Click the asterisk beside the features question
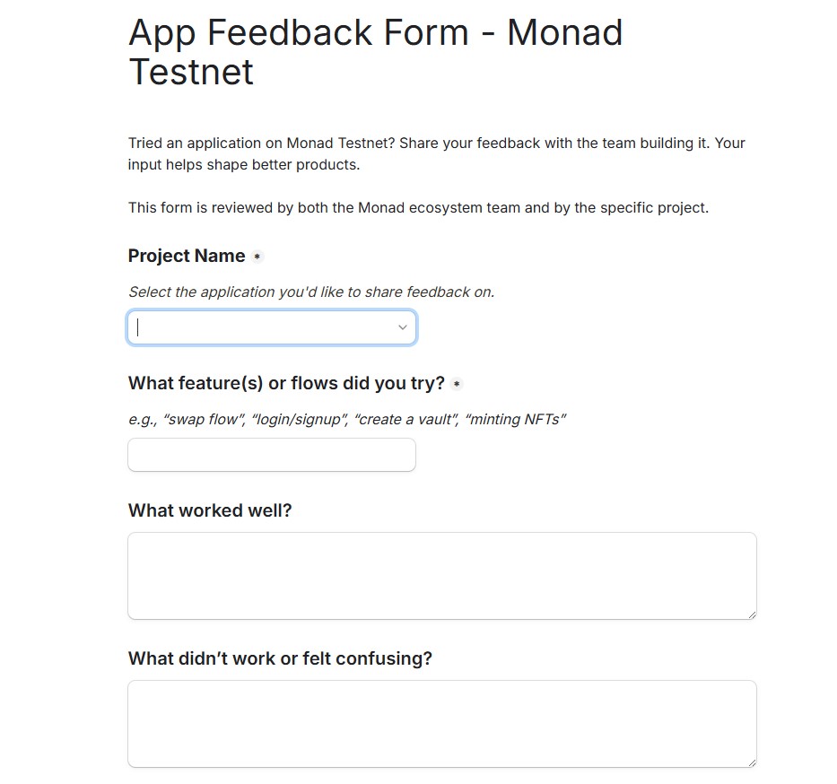Screen dimensions: 837x784 coord(457,384)
